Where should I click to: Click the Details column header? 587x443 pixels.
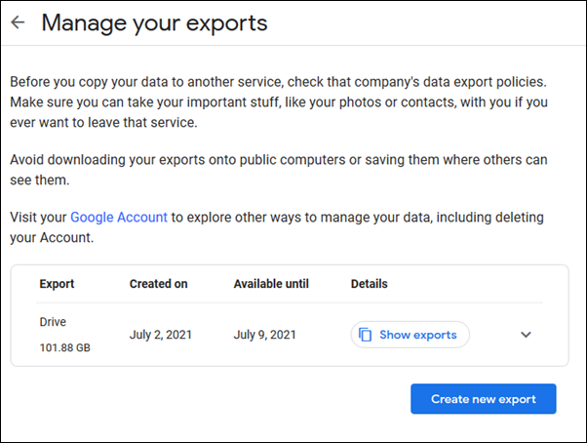370,284
